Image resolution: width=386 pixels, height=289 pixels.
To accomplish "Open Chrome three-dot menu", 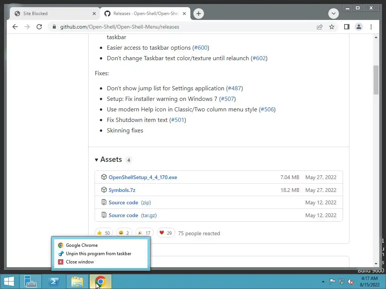I will [x=371, y=27].
